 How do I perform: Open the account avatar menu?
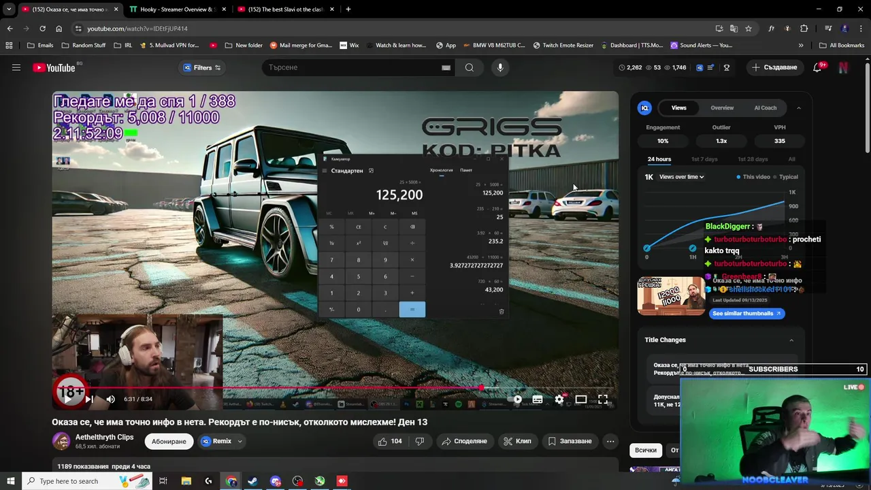[843, 67]
